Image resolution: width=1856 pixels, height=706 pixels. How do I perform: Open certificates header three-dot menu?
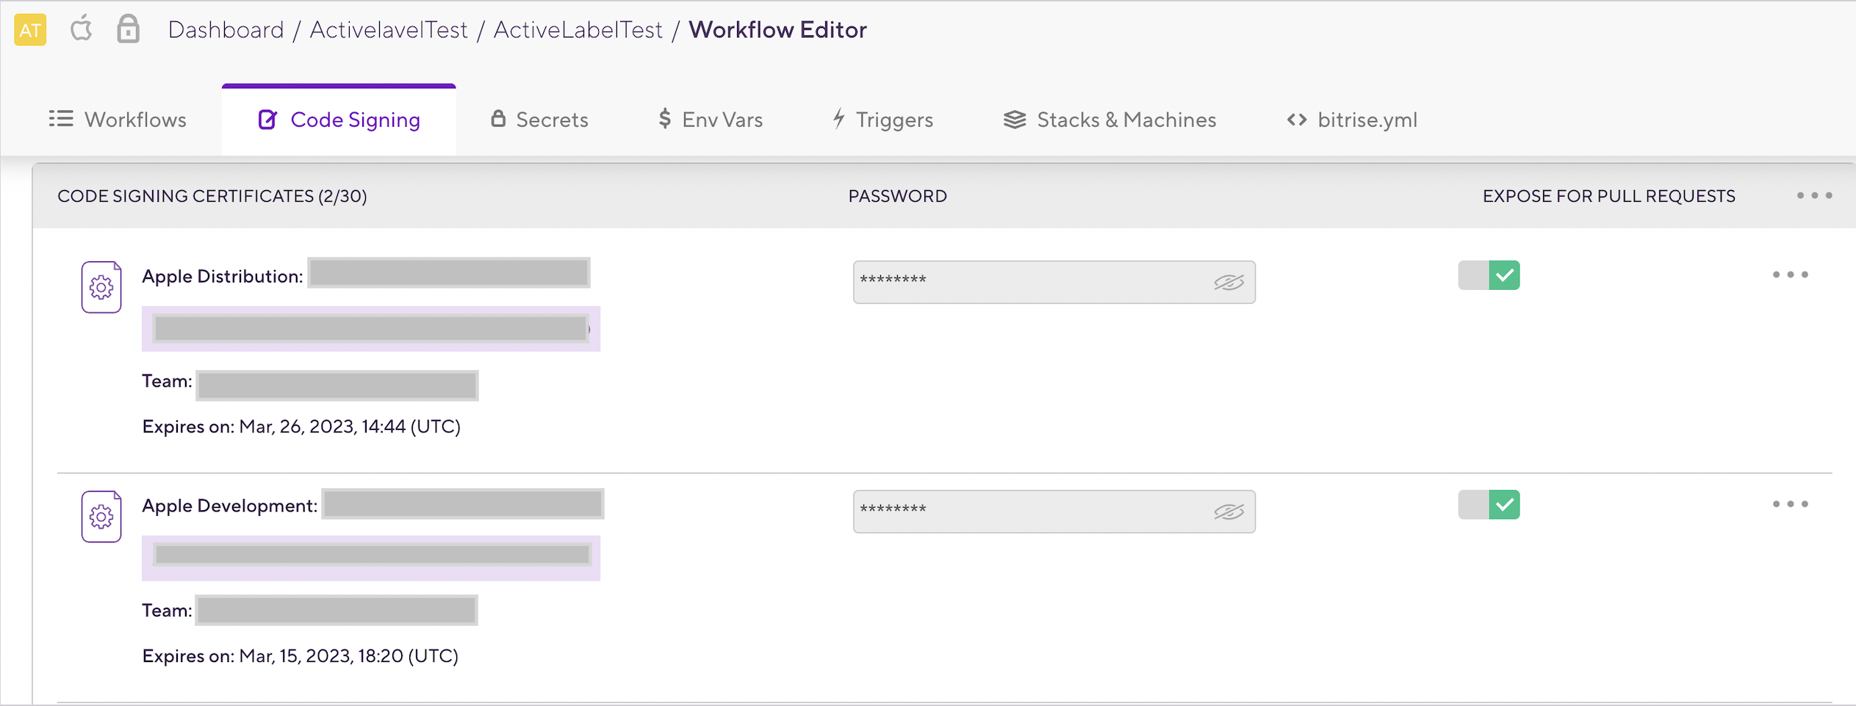[x=1814, y=196]
